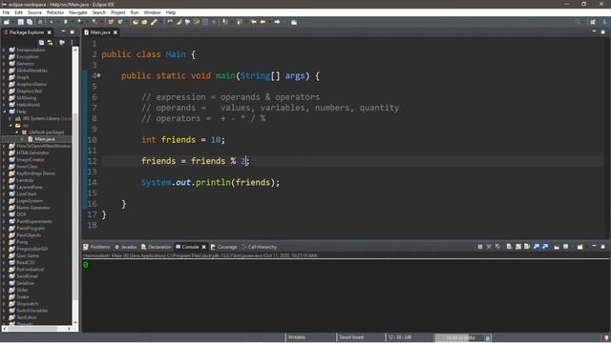Open the Project menu
Image resolution: width=611 pixels, height=343 pixels.
point(118,12)
